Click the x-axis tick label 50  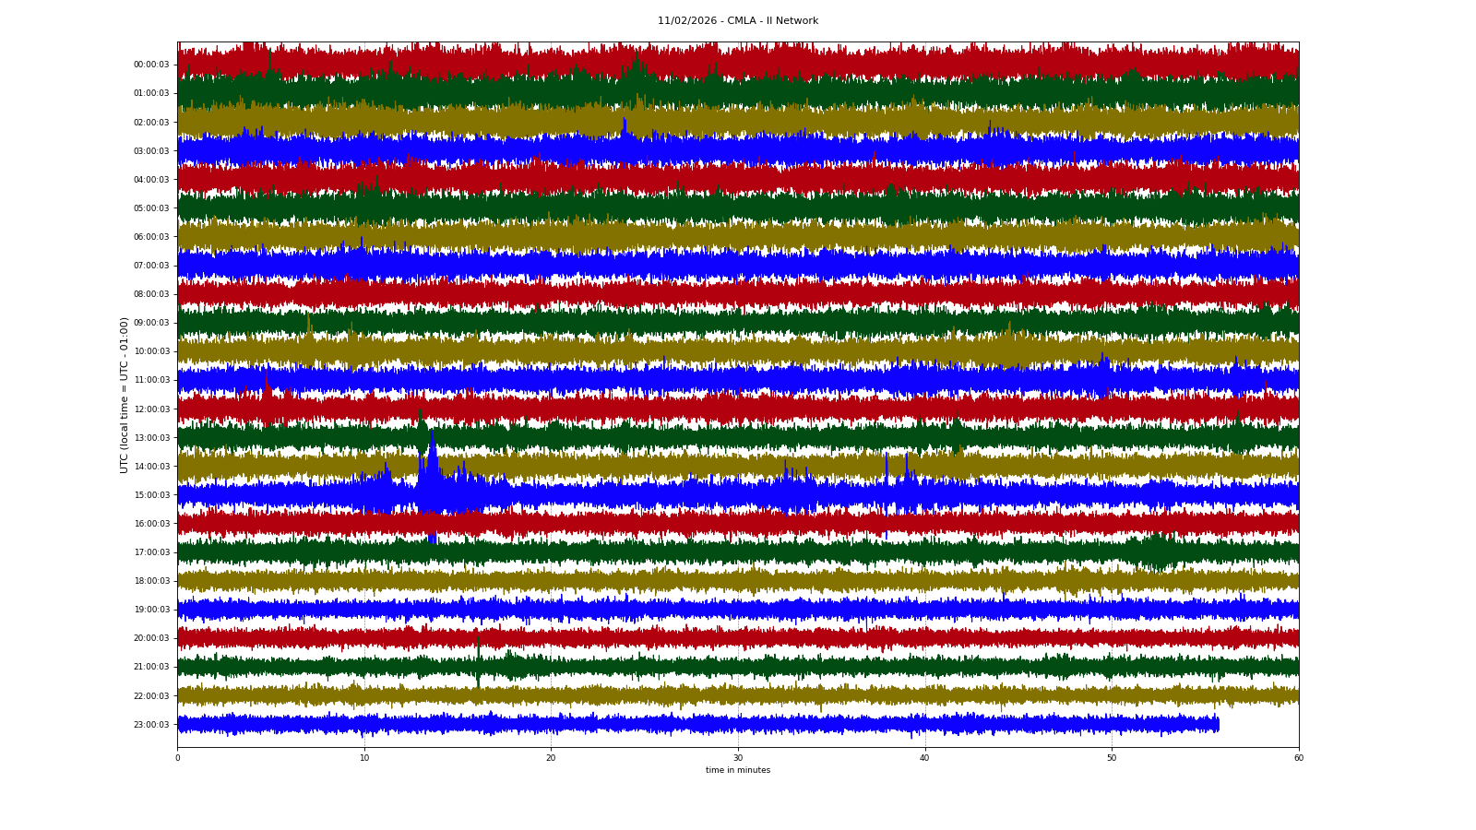[1112, 758]
